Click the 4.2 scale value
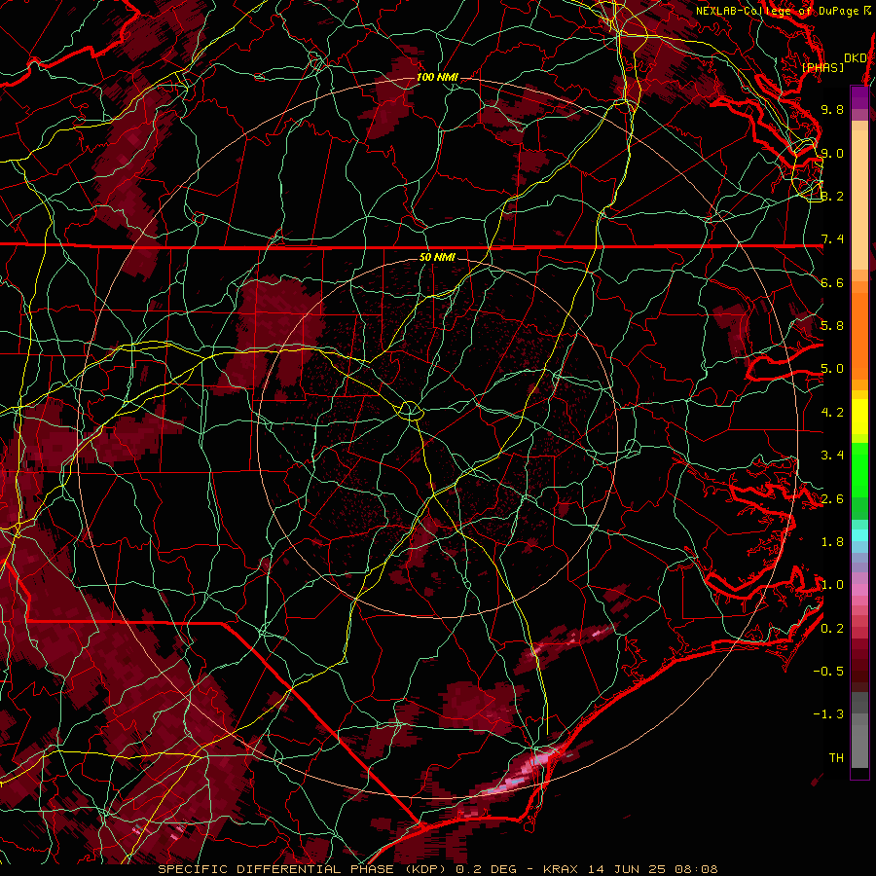Screen dimensions: 876x876 (832, 413)
